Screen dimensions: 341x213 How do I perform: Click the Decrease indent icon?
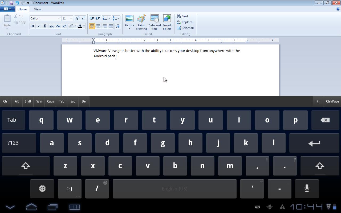[92, 18]
